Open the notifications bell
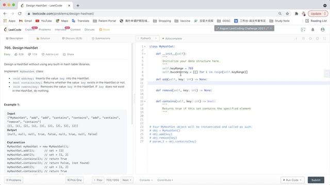Image resolution: width=330 pixels, height=185 pixels. pyautogui.click(x=313, y=30)
